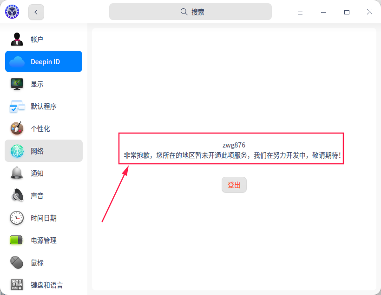Click the 默认程序 windows icon
381x295 pixels.
tap(17, 107)
